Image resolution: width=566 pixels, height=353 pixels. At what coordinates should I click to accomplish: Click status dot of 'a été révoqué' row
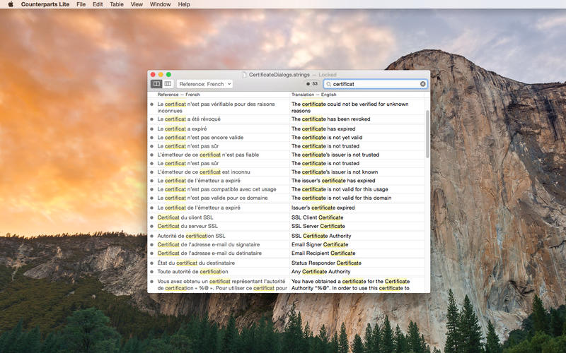pos(151,119)
